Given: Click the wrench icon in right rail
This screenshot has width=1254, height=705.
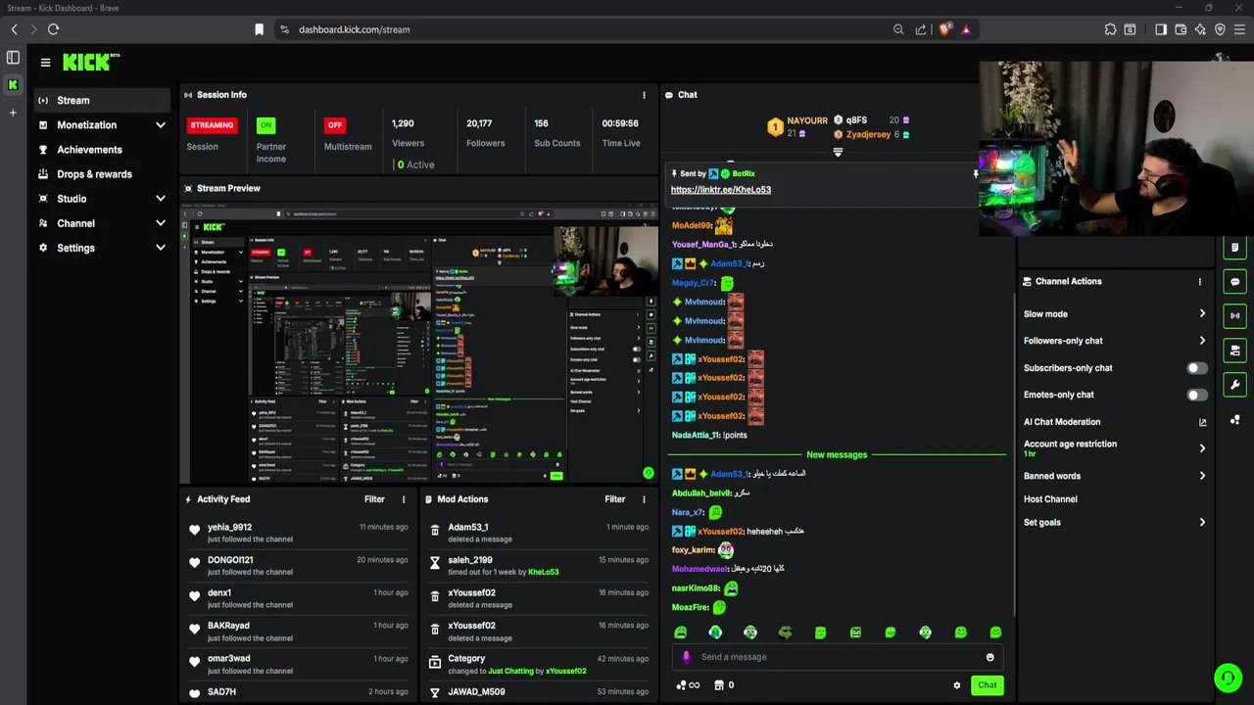Looking at the screenshot, I should click(x=1234, y=385).
